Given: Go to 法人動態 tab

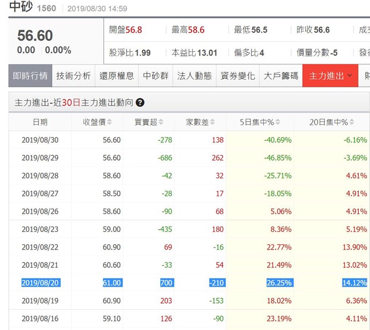Looking at the screenshot, I should [194, 76].
